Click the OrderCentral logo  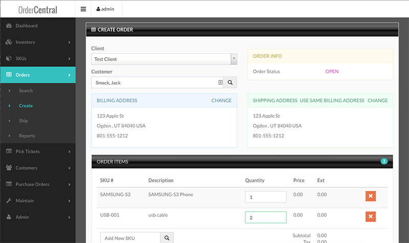click(38, 10)
